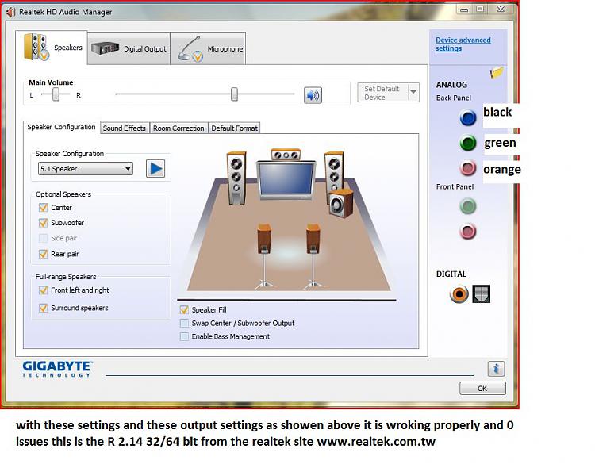Toggle Front left and right full-range
Screen dimensions: 595x464
(44, 290)
